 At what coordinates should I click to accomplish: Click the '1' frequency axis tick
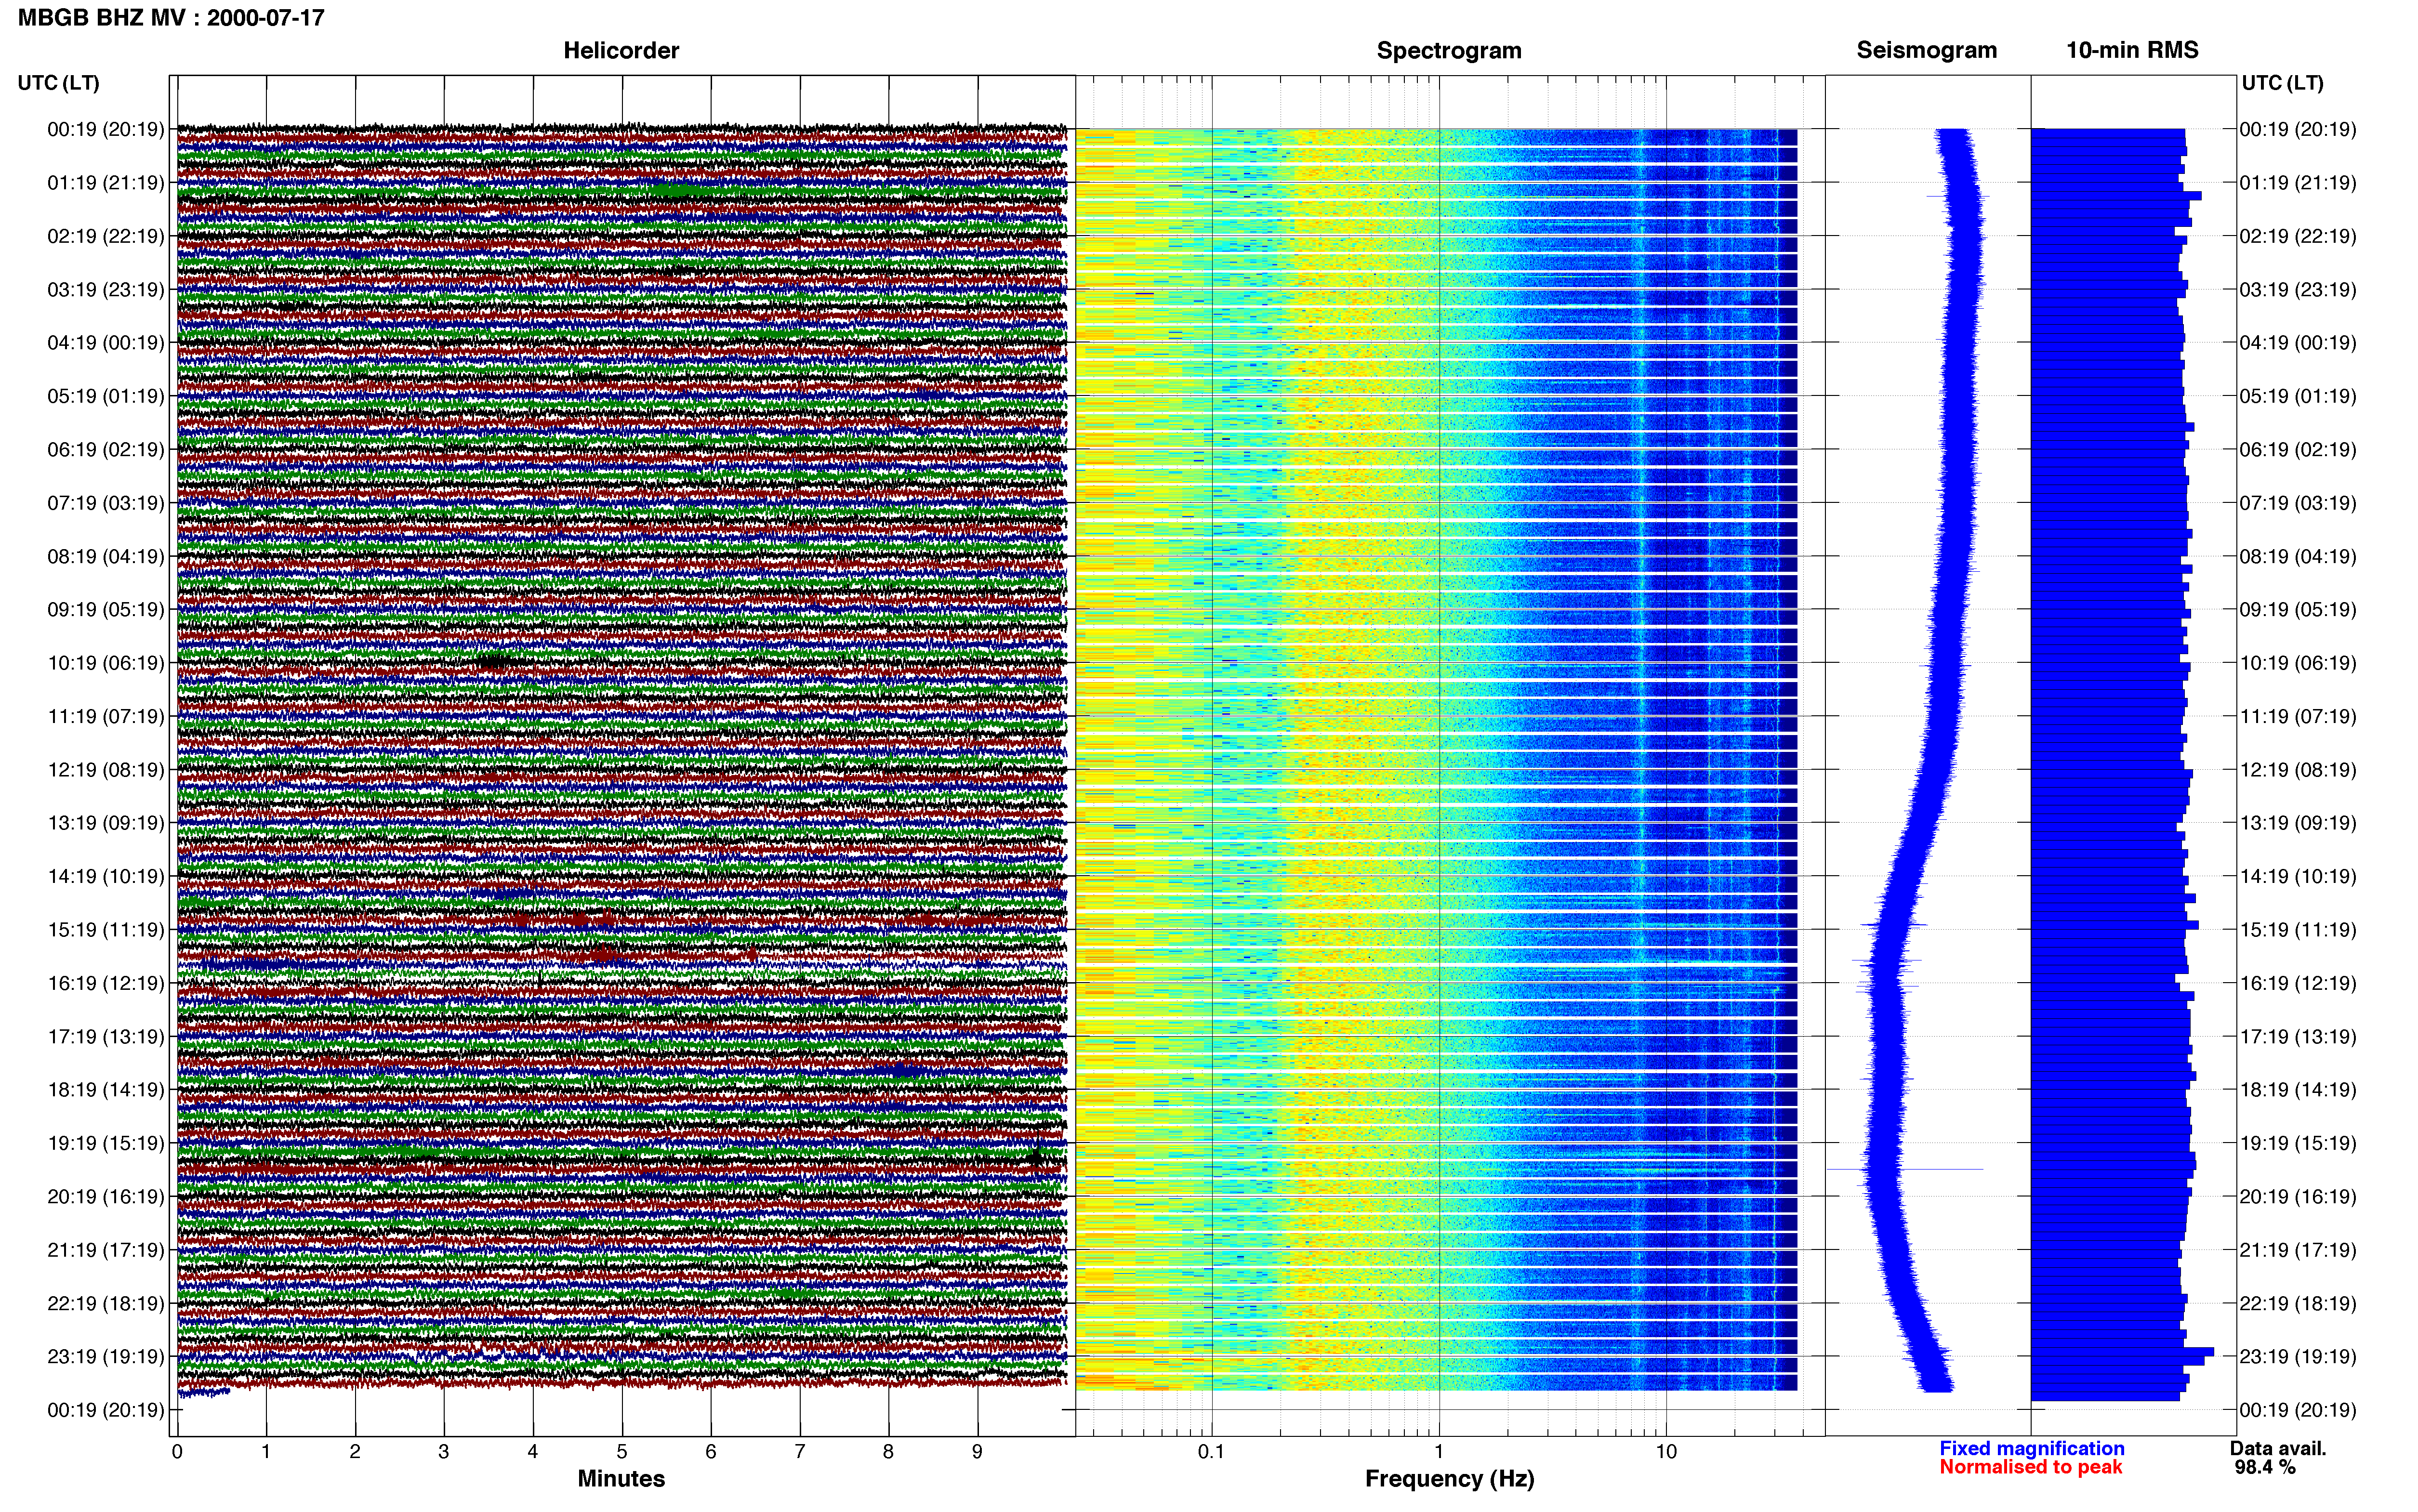coord(1439,1451)
